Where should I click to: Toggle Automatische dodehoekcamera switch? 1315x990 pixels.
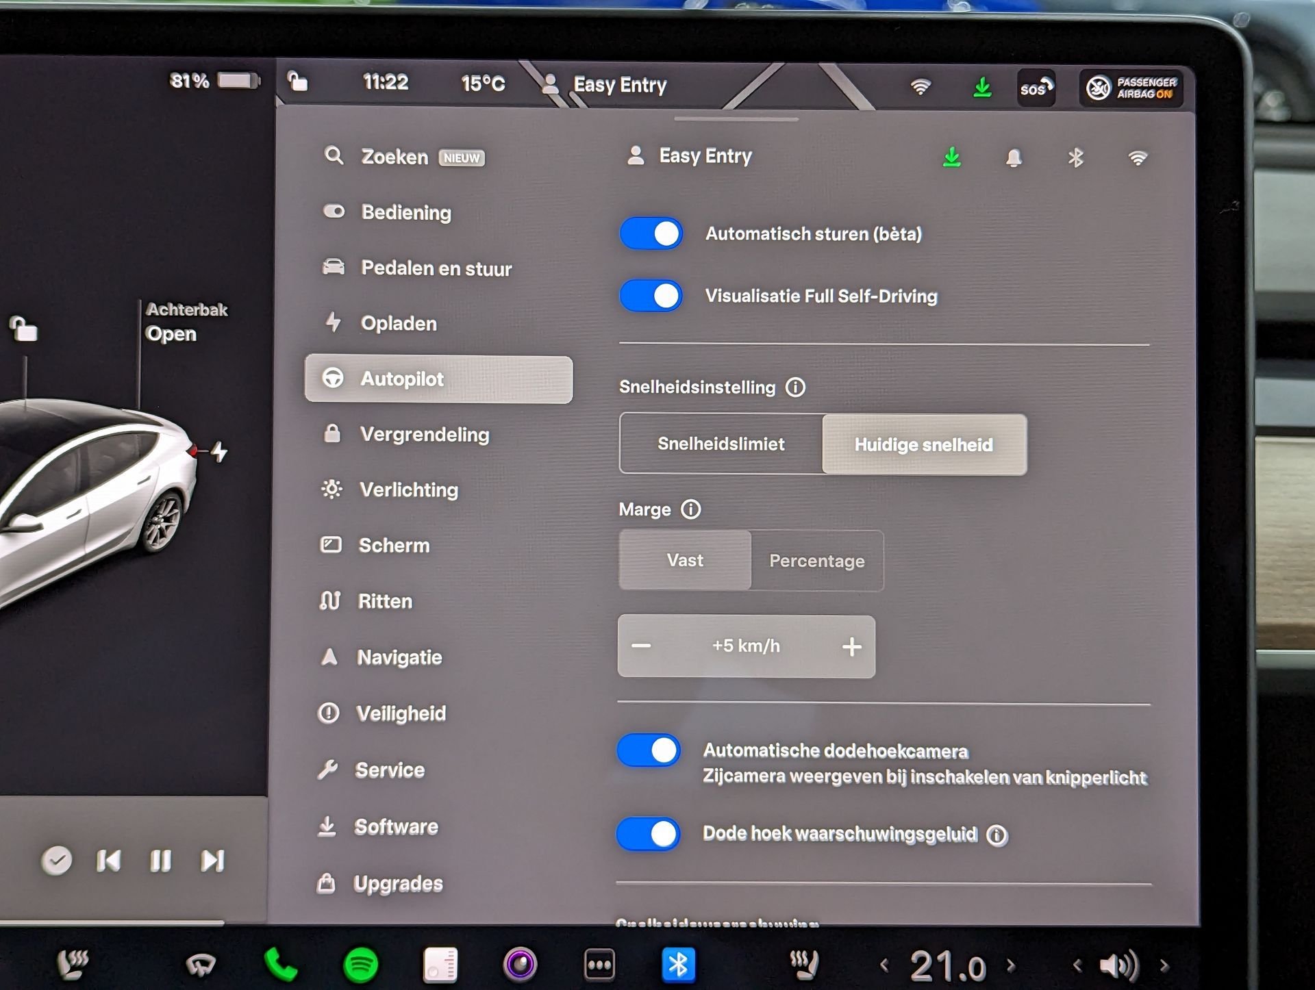[x=649, y=750]
